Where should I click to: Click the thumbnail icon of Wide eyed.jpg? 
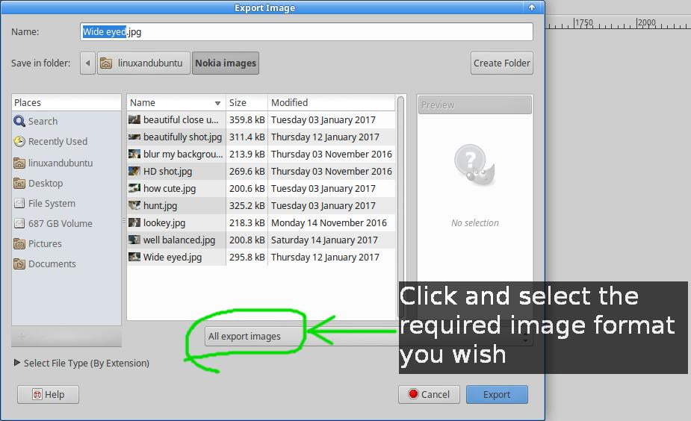click(x=134, y=257)
